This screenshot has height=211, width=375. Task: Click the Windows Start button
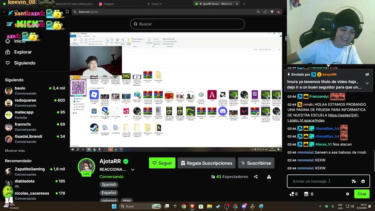(114, 206)
